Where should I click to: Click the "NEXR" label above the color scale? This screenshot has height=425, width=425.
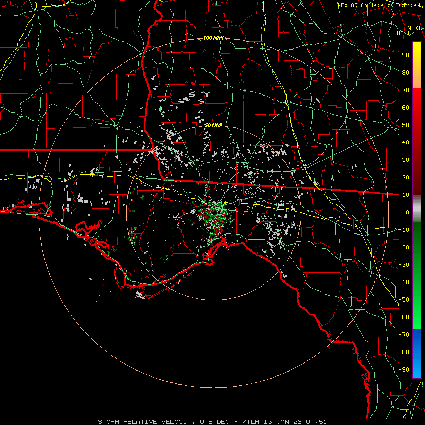point(415,28)
